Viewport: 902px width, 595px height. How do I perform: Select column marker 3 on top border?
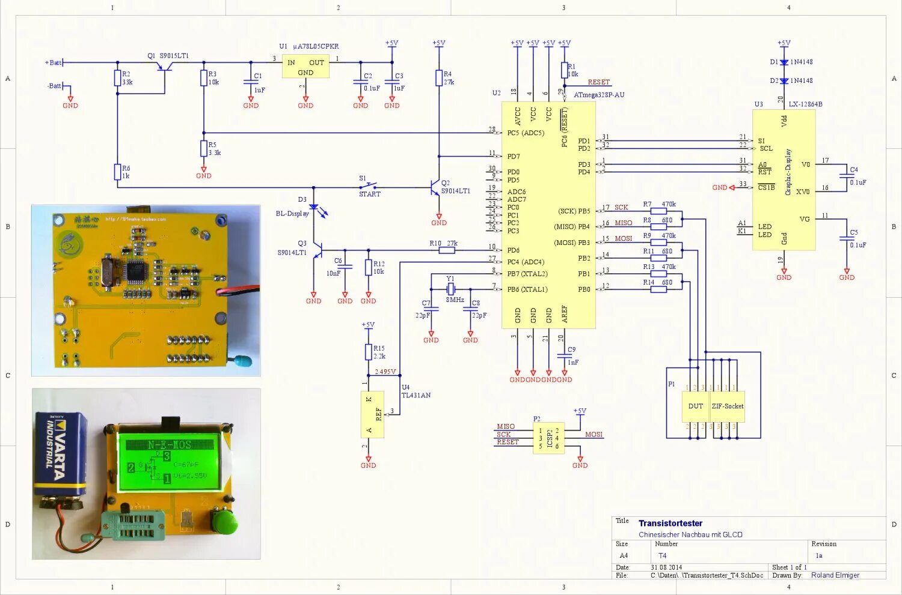pyautogui.click(x=563, y=7)
